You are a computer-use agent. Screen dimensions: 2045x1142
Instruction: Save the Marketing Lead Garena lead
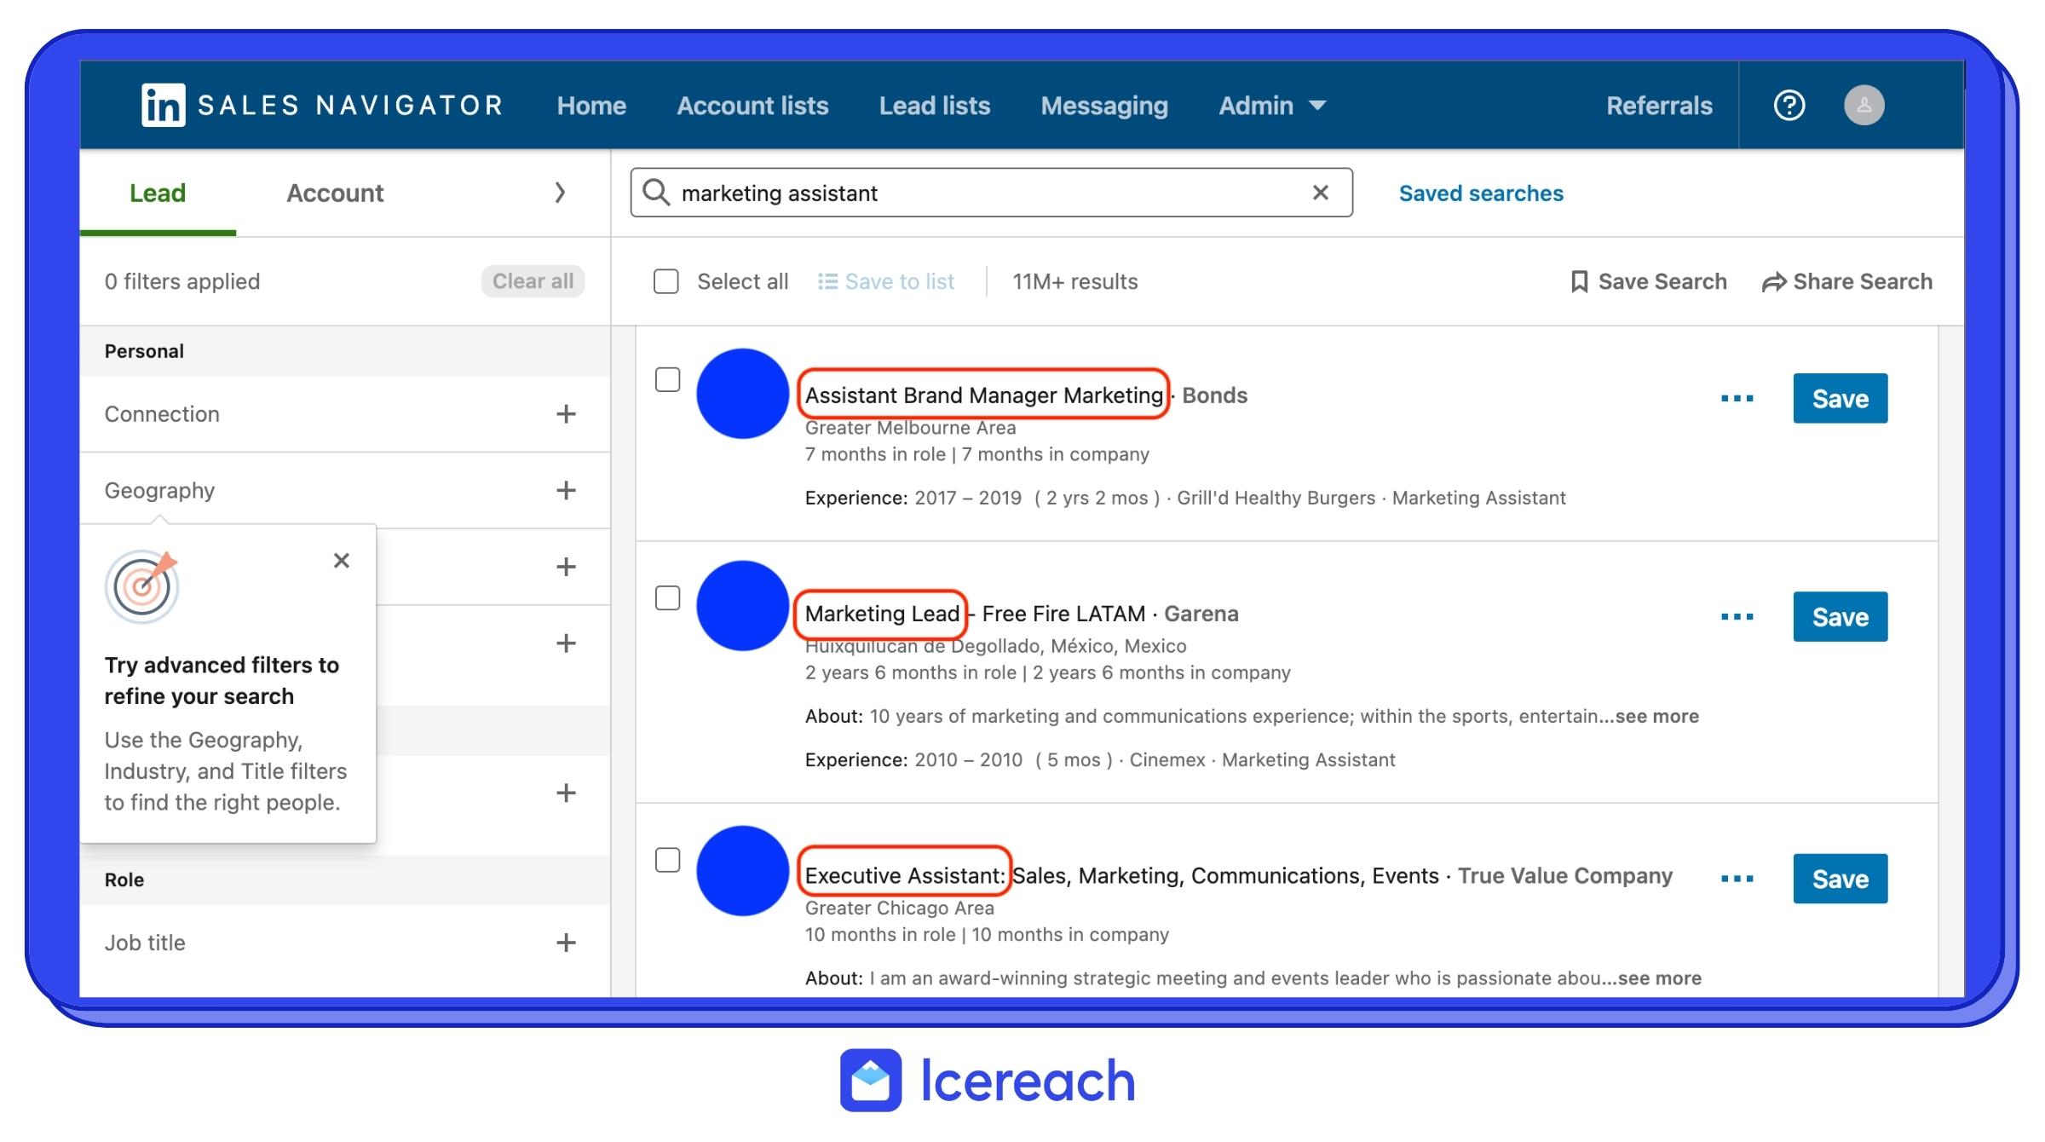(1840, 617)
